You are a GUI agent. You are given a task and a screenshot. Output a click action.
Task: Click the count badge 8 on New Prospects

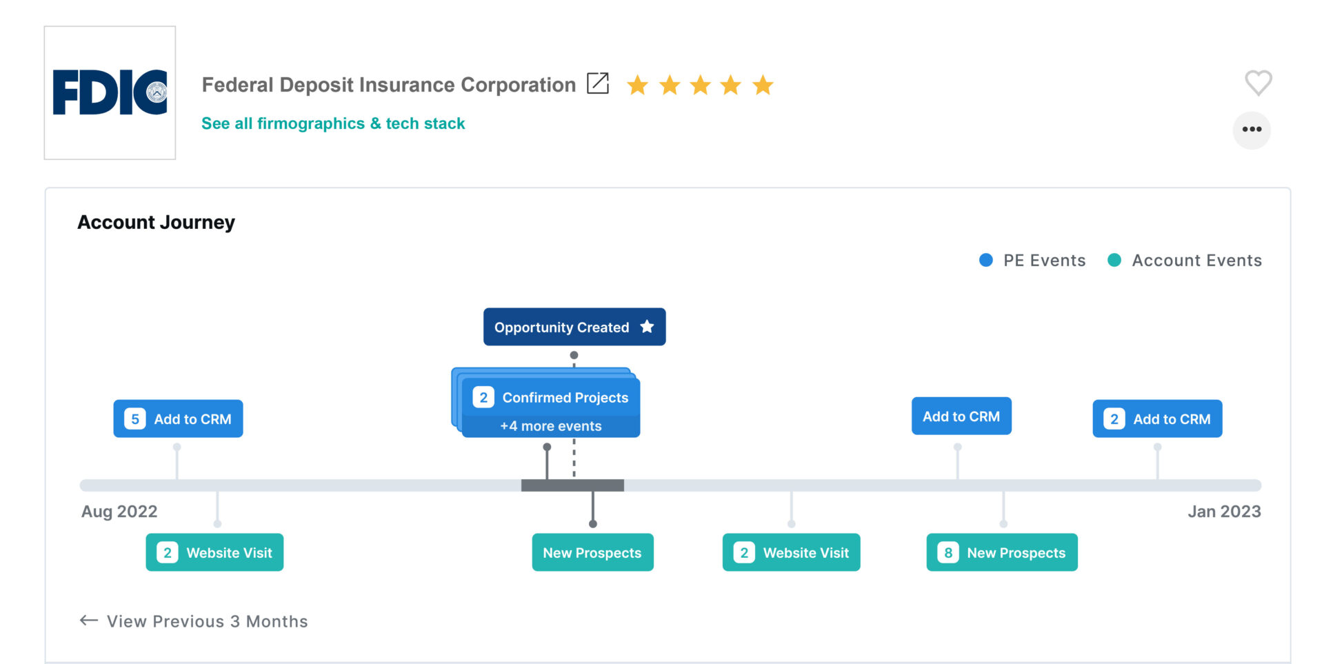(x=948, y=552)
